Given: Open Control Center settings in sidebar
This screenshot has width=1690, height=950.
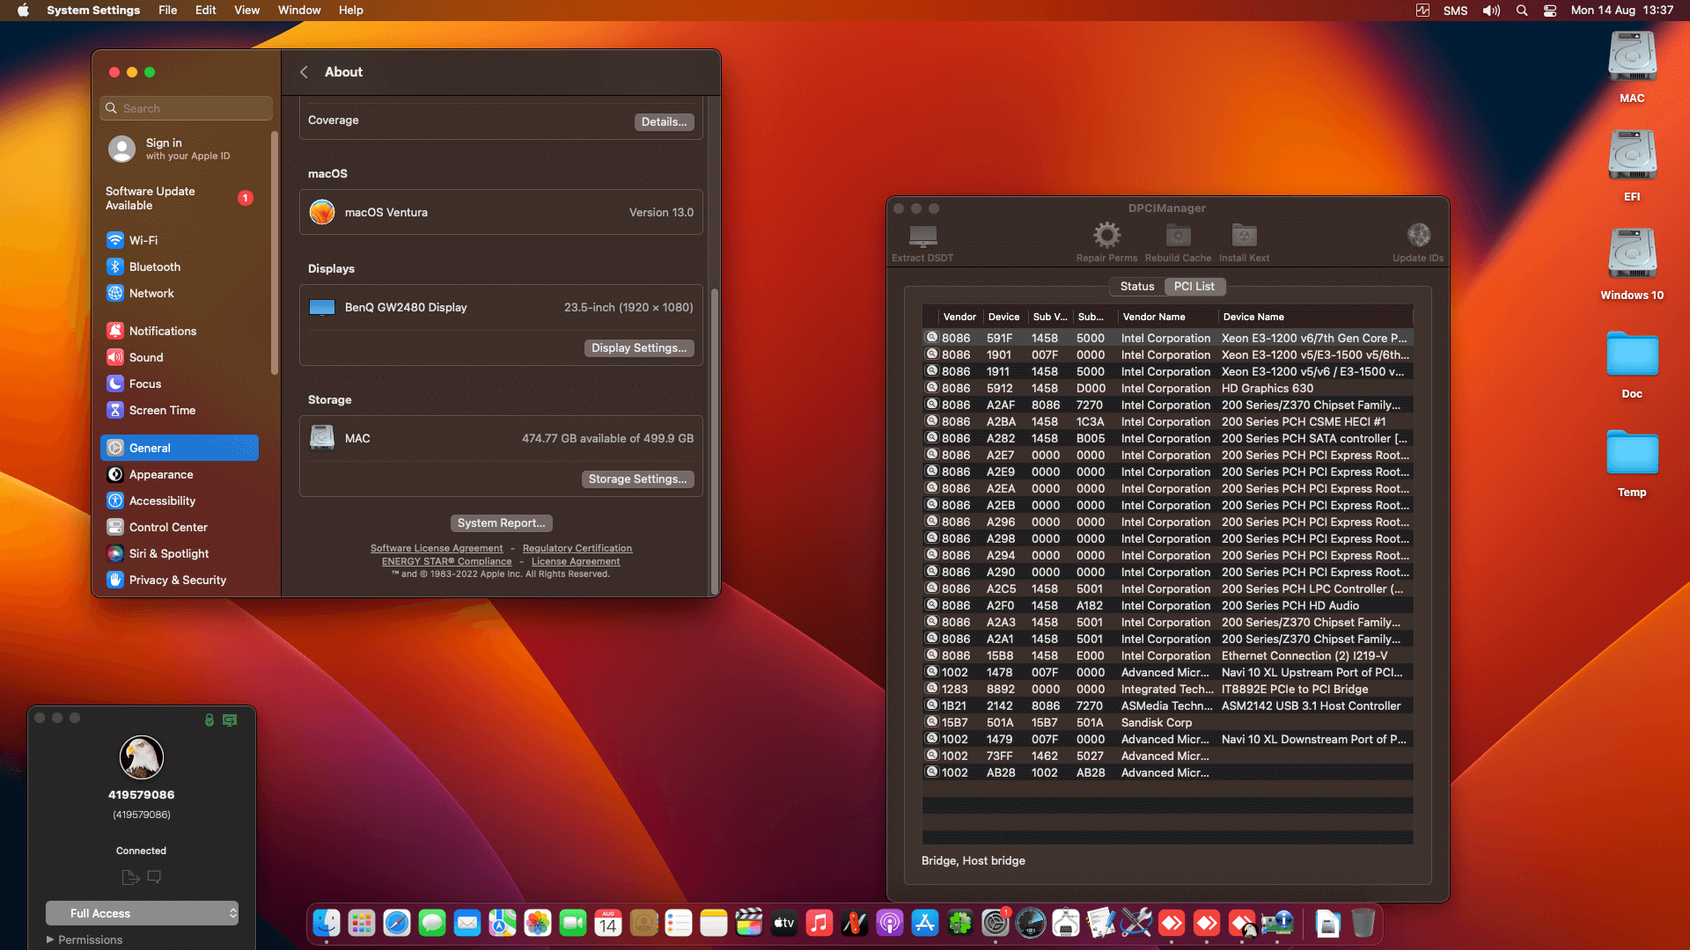Looking at the screenshot, I should pyautogui.click(x=180, y=527).
